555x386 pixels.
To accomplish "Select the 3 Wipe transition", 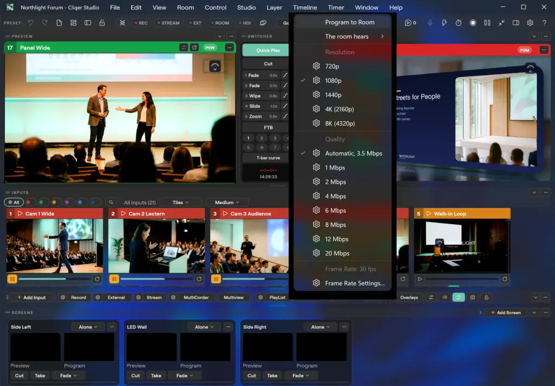I will [x=261, y=96].
